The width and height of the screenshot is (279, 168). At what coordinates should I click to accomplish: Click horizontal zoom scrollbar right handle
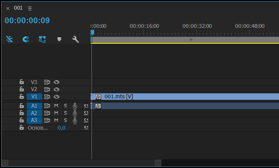[158, 163]
